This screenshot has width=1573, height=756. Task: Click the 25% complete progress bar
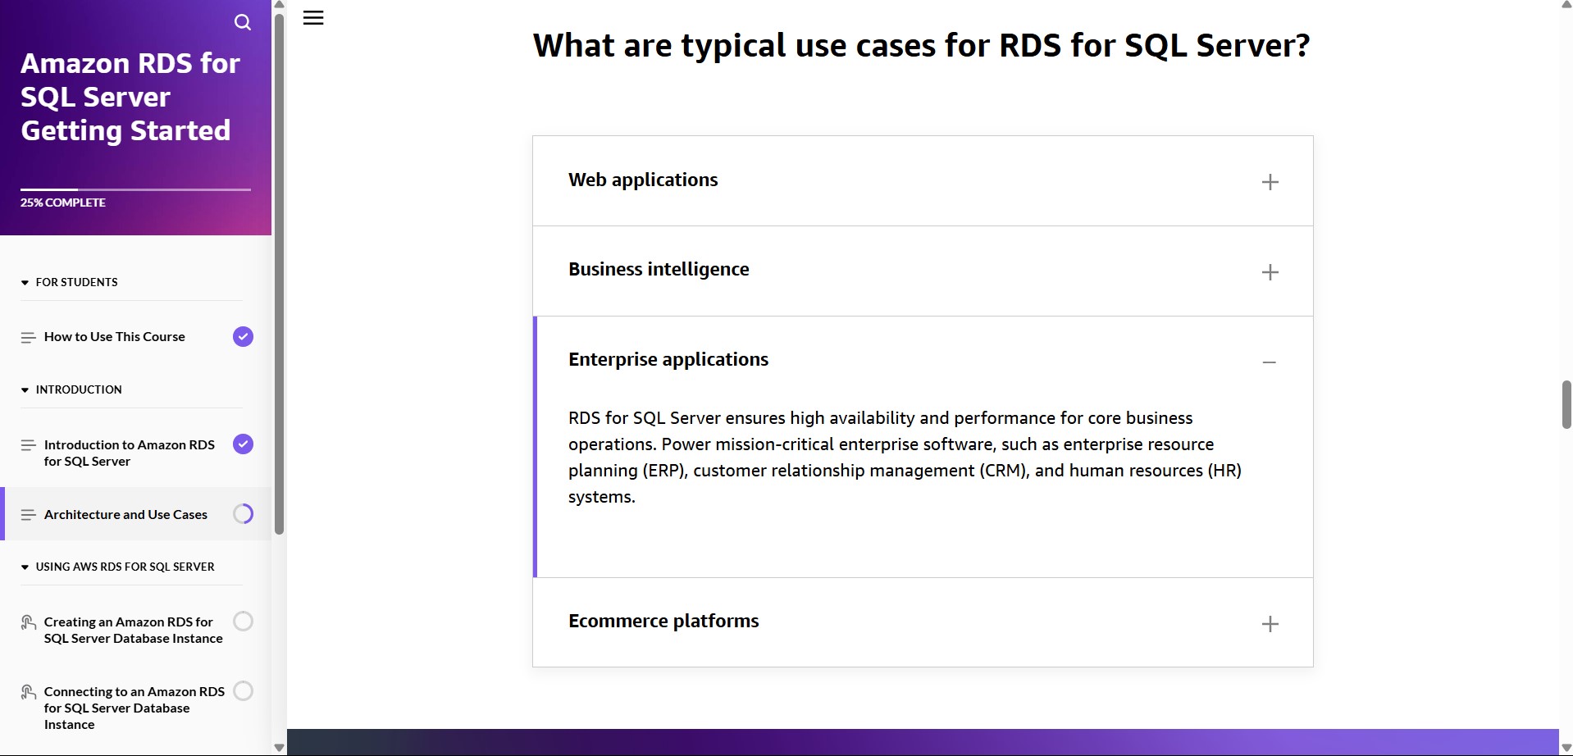tap(135, 189)
